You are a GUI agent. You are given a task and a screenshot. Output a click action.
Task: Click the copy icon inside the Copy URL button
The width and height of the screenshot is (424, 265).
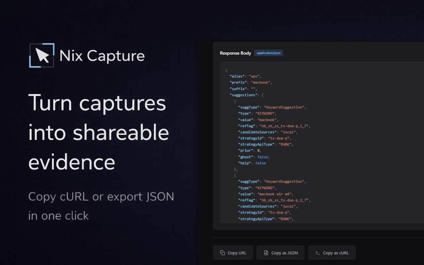click(222, 252)
